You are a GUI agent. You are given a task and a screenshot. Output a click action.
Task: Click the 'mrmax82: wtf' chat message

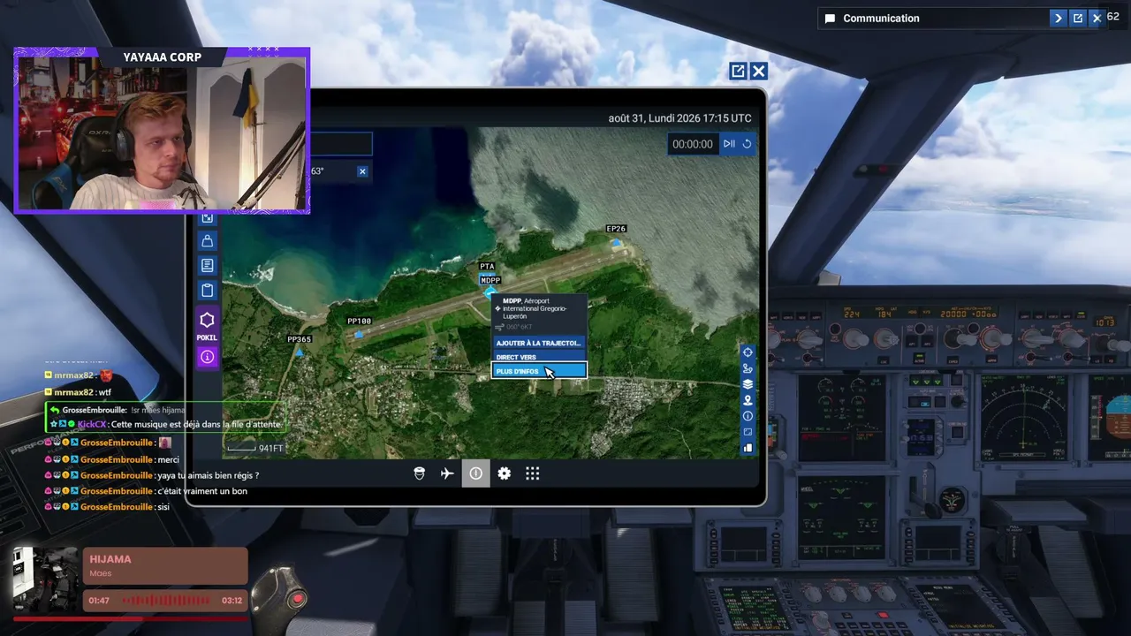pyautogui.click(x=78, y=392)
